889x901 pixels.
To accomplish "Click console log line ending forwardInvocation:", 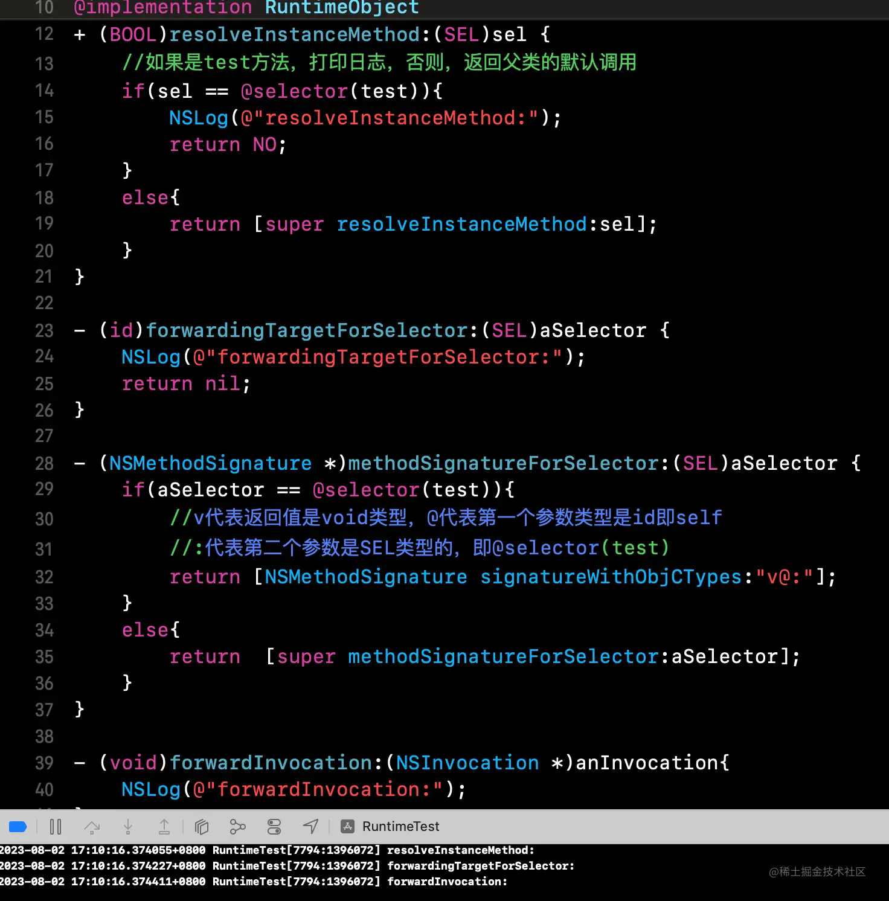I will point(254,882).
